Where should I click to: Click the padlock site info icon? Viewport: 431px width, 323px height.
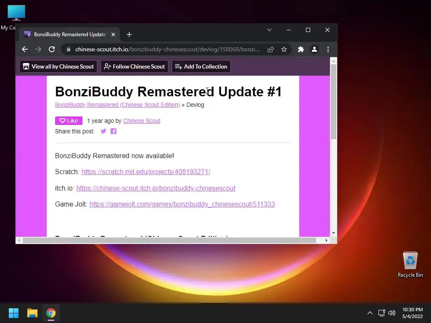pos(69,50)
